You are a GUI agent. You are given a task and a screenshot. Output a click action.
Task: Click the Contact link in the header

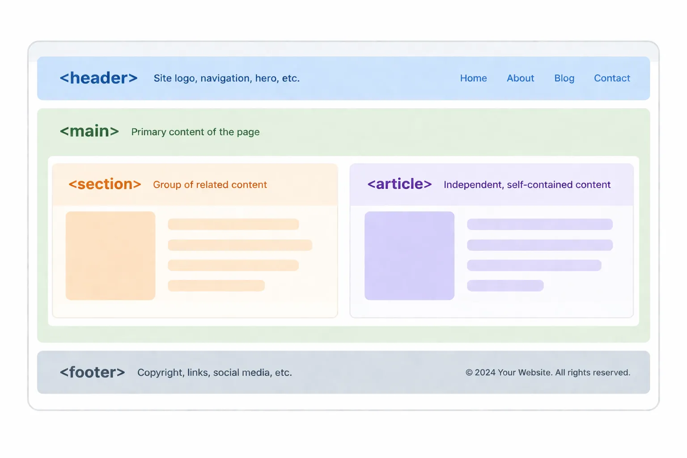pyautogui.click(x=612, y=78)
